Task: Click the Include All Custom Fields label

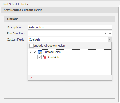Action: point(49,46)
